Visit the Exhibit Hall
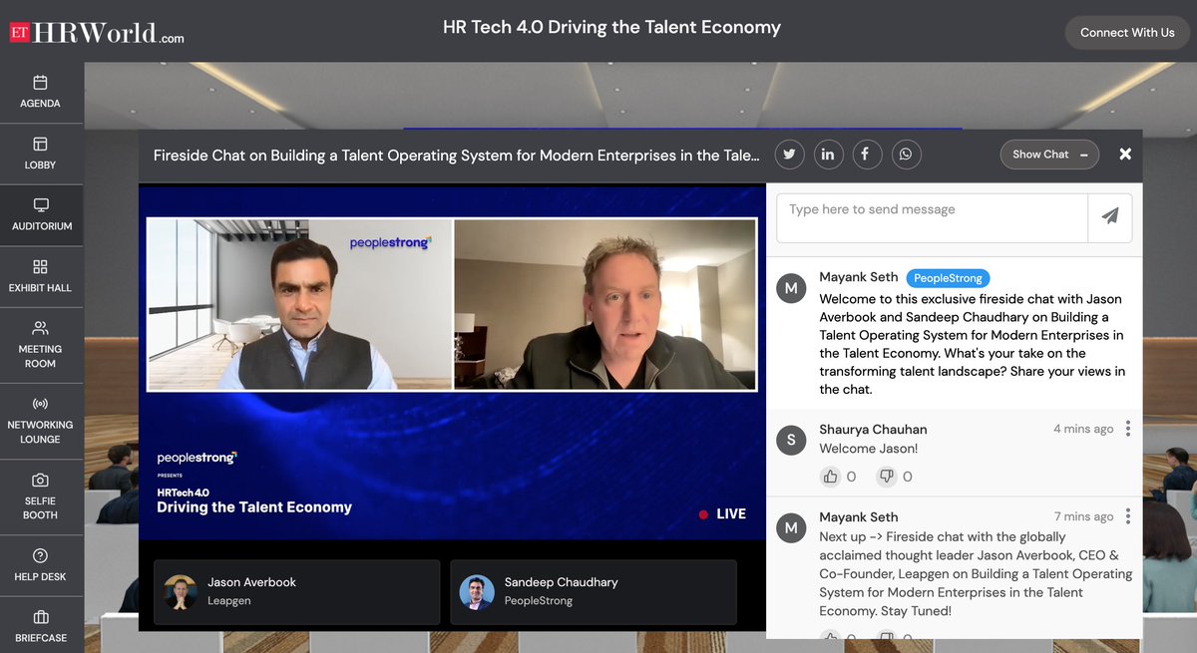The image size is (1197, 653). pos(41,277)
